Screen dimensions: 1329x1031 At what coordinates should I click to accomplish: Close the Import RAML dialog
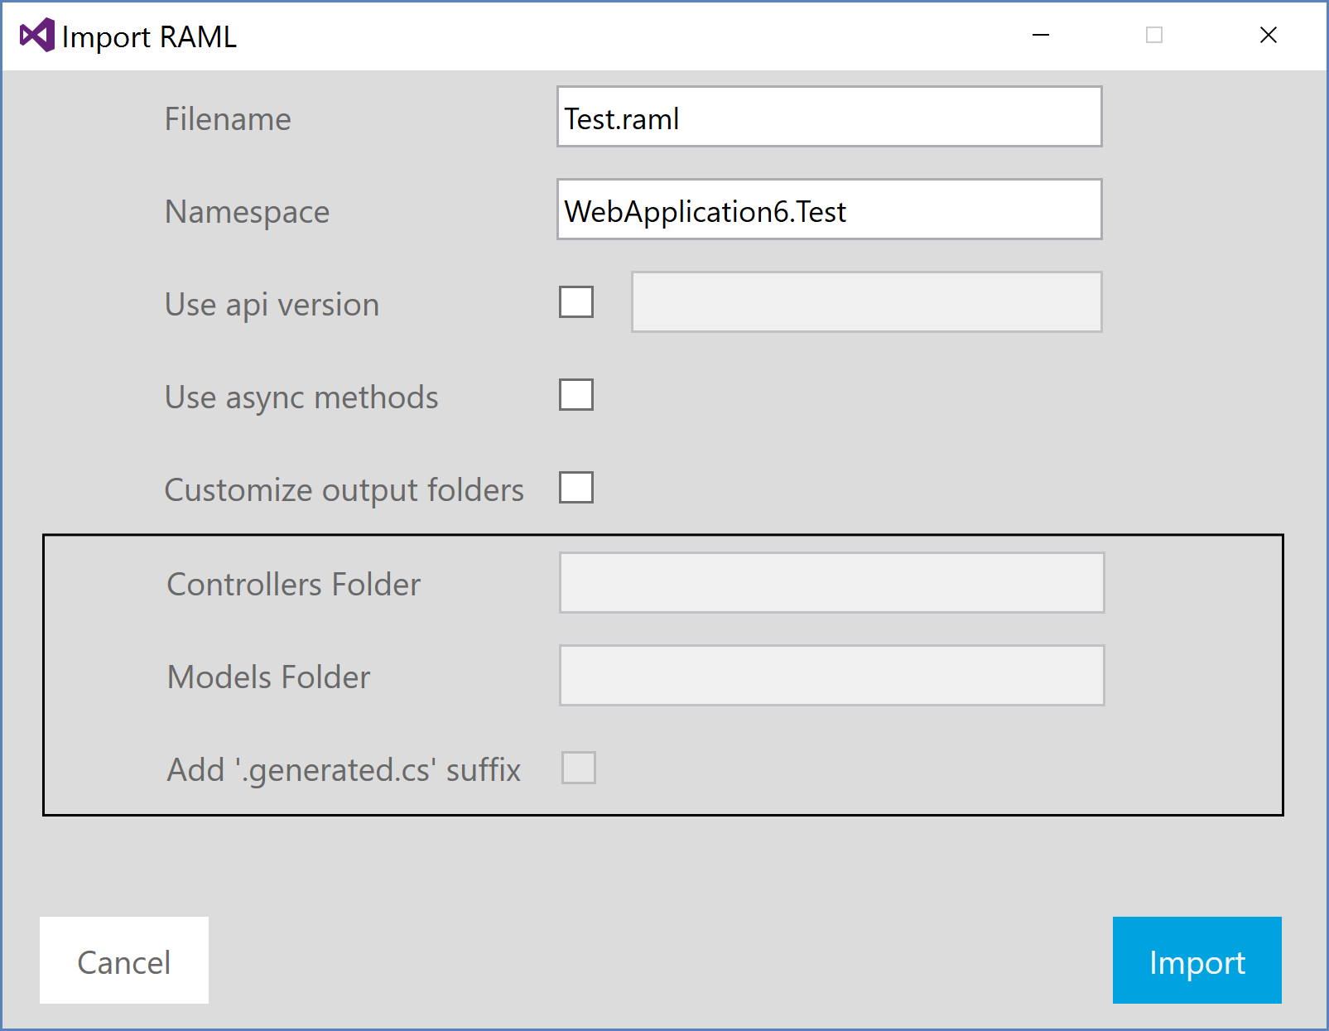pos(1268,36)
